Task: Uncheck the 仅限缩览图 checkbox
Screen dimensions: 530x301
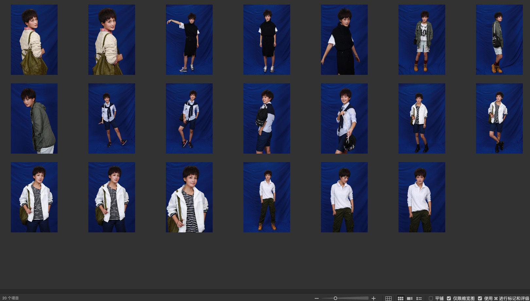Action: pos(449,298)
